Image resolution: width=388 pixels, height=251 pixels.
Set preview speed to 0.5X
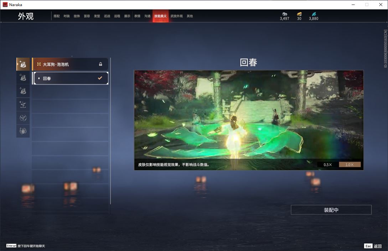tap(328, 164)
